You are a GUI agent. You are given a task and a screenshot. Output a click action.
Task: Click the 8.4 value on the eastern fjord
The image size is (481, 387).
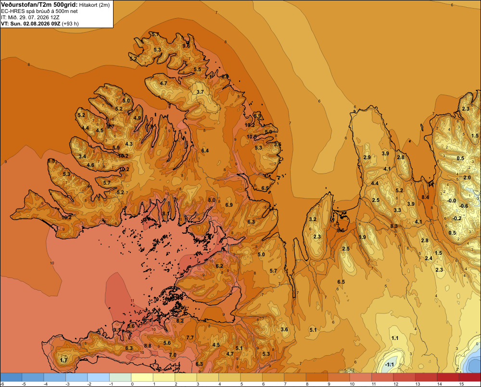pyautogui.click(x=425, y=197)
